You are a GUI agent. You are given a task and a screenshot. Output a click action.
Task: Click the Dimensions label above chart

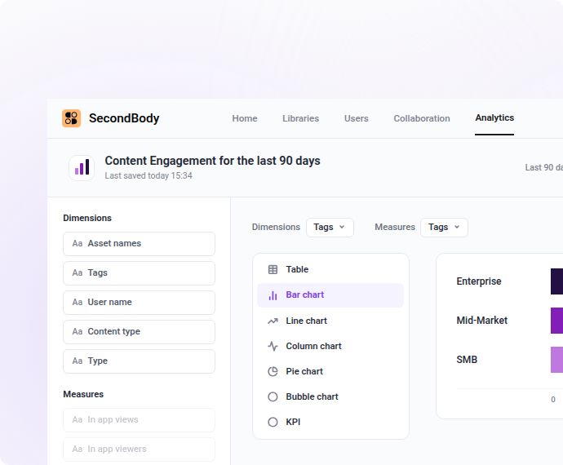276,228
